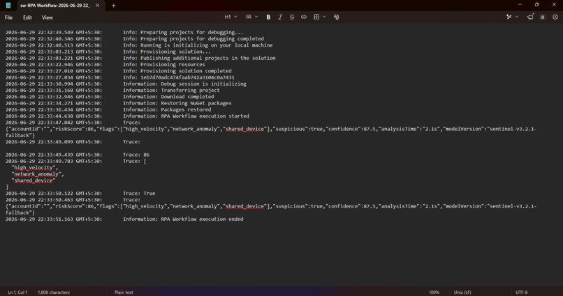Click the 100% zoom level indicator
Viewport: 563px width, 296px height.
(x=434, y=292)
